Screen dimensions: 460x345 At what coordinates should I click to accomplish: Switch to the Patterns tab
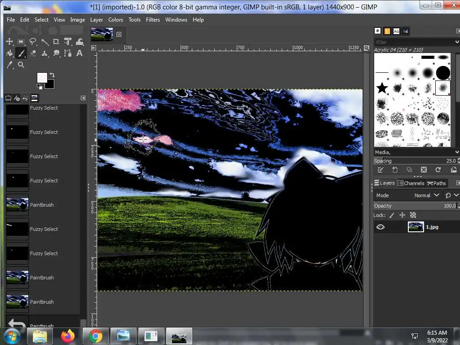(387, 31)
